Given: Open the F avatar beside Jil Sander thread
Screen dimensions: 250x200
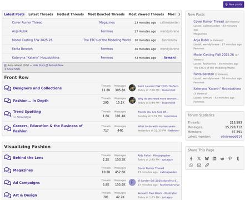Looking at the screenshot, I should click(x=132, y=182).
